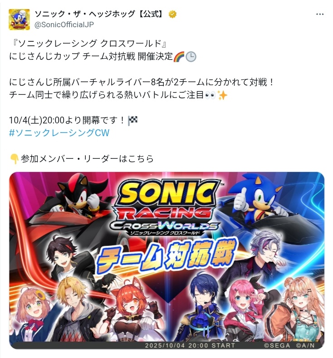
Task: Open the Sonic official profile avatar
Action: (x=19, y=20)
